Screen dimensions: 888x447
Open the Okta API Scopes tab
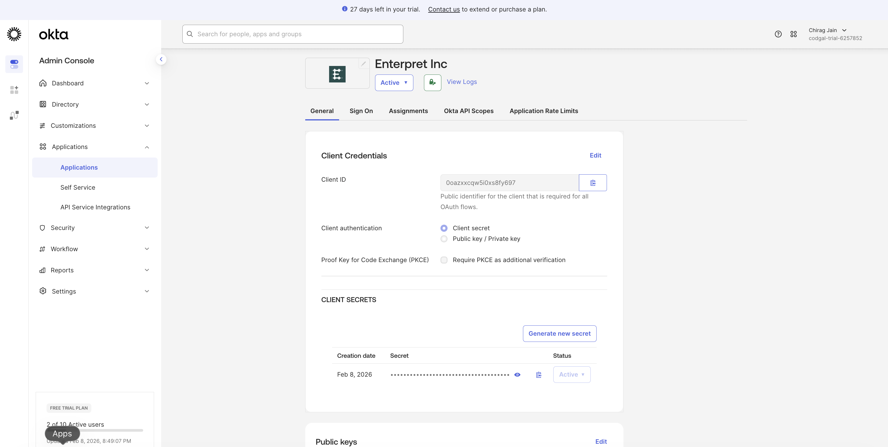click(468, 111)
